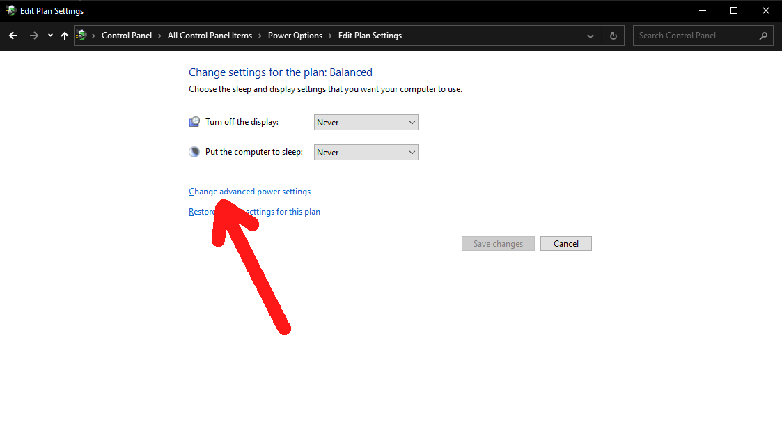Go to Control Panel breadcrumb

tap(126, 36)
